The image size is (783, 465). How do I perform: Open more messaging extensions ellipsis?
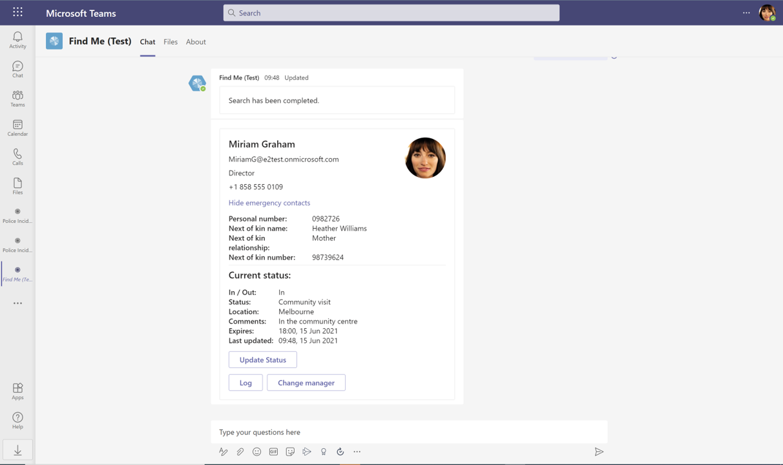(x=357, y=452)
